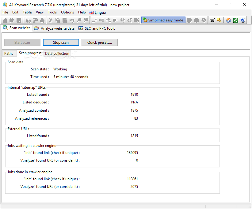
Task: Open the Options menu
Action: click(x=67, y=12)
